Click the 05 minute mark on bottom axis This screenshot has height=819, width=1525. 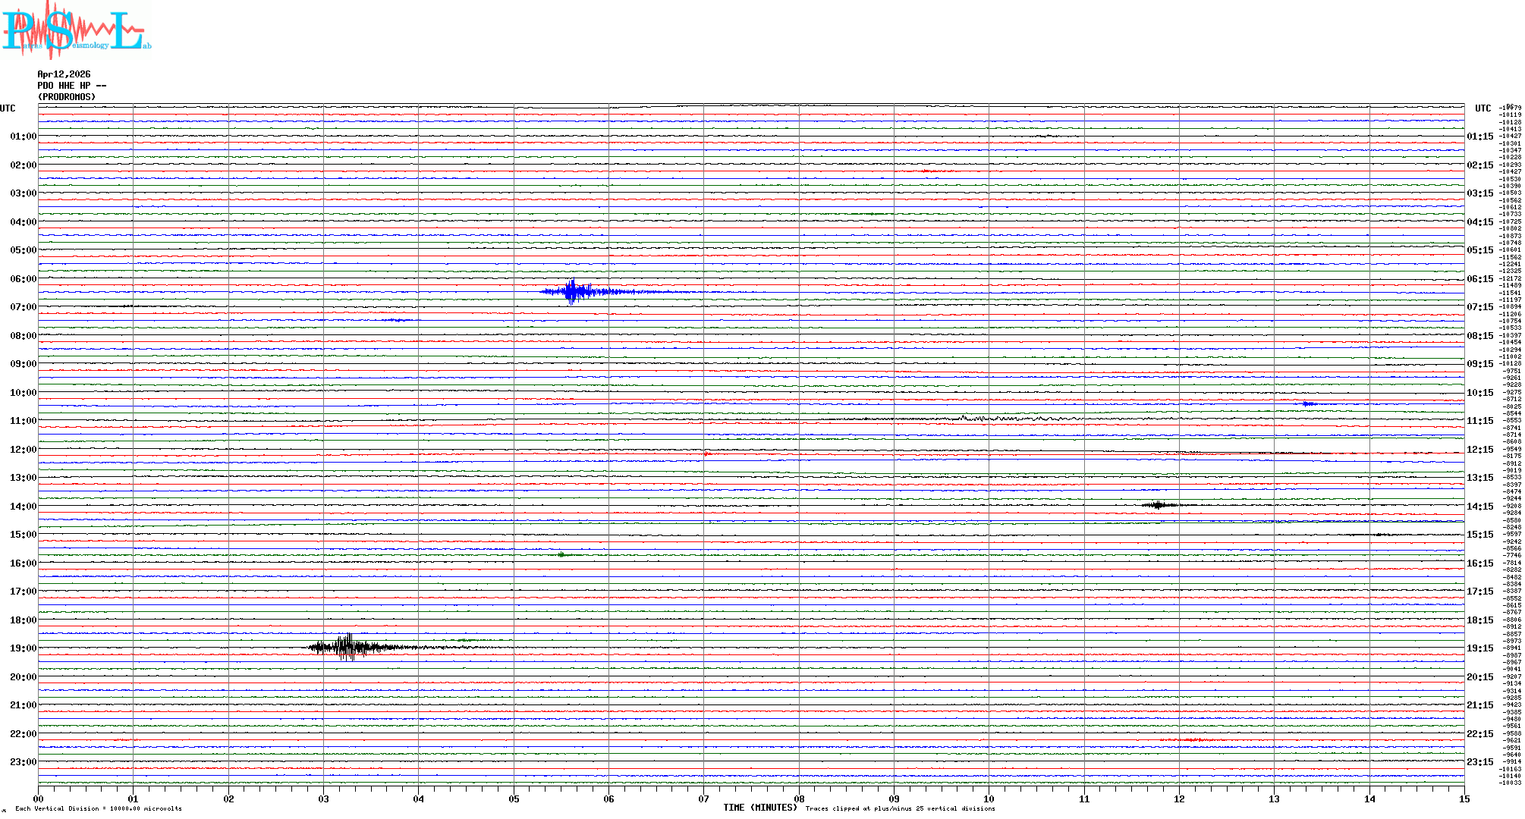[514, 799]
